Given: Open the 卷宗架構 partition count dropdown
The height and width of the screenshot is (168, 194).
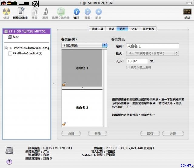Looking at the screenshot, I should [x=84, y=45].
